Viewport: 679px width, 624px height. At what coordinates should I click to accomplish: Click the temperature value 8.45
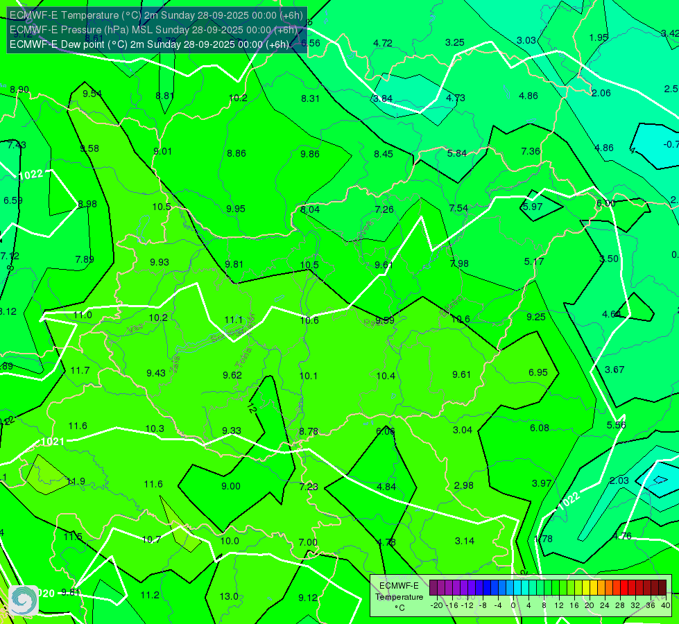pos(384,154)
